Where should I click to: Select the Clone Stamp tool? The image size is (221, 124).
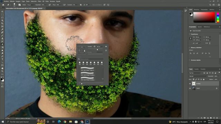[x=2, y=38]
